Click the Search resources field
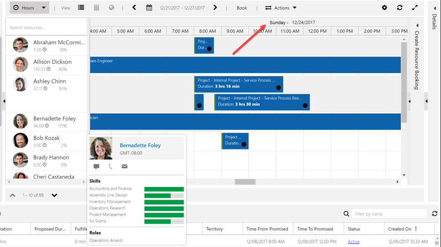This screenshot has width=441, height=247. [x=46, y=27]
